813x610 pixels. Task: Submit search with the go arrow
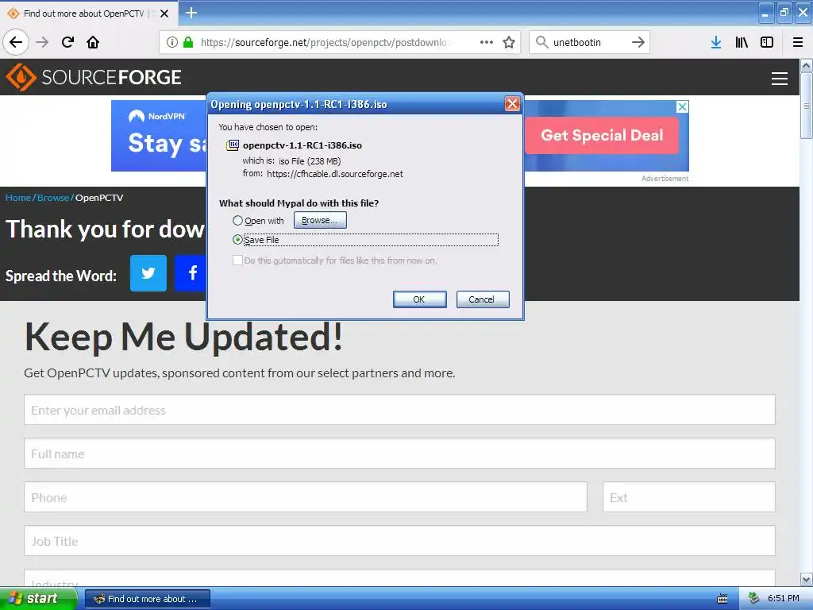[x=638, y=42]
